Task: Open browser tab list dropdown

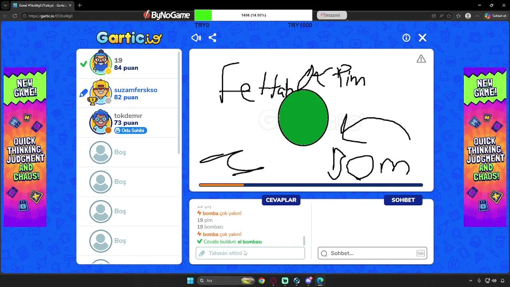Action: (5, 5)
